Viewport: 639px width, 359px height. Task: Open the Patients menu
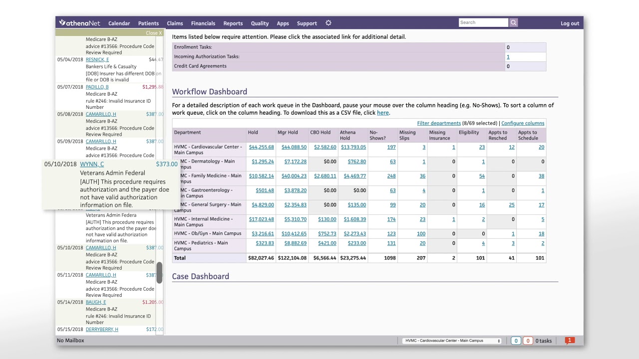click(x=148, y=23)
